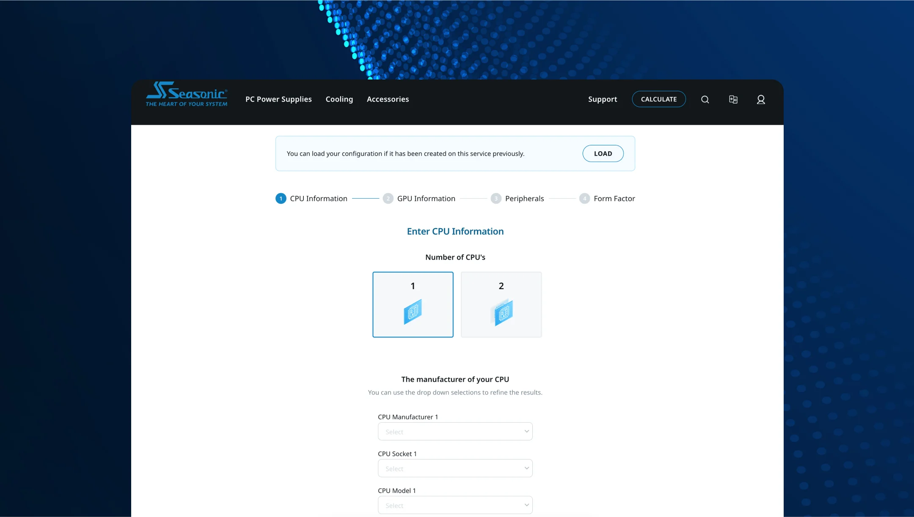Image resolution: width=914 pixels, height=517 pixels.
Task: Click the language translation icon
Action: pyautogui.click(x=733, y=99)
